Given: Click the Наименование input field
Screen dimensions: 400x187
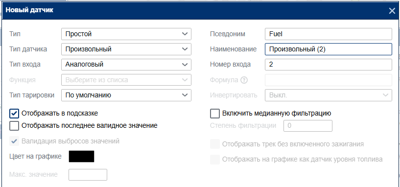Looking at the screenshot, I should pyautogui.click(x=329, y=49).
